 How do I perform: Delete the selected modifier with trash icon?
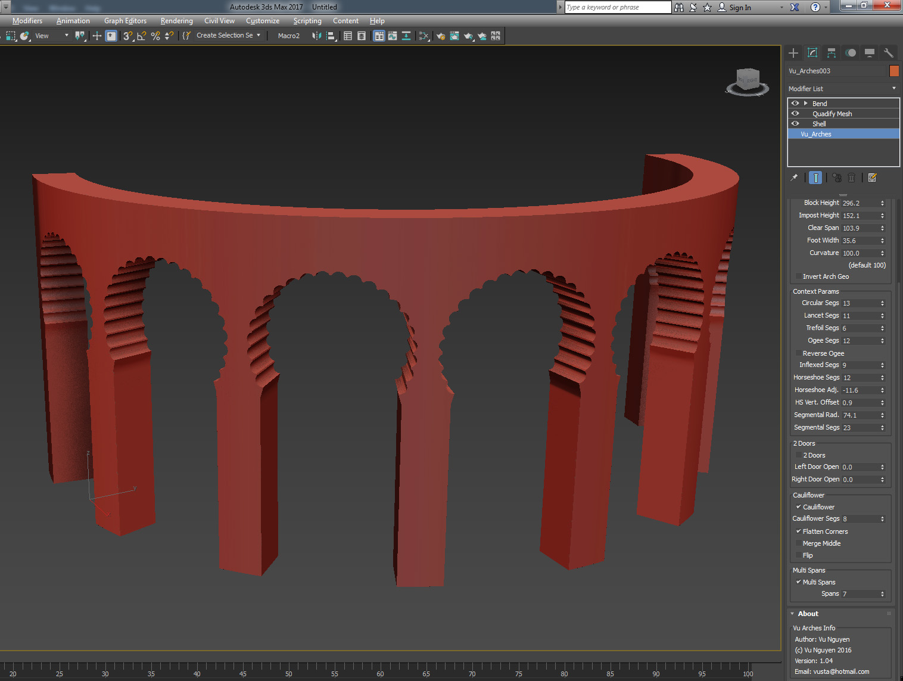click(x=852, y=177)
